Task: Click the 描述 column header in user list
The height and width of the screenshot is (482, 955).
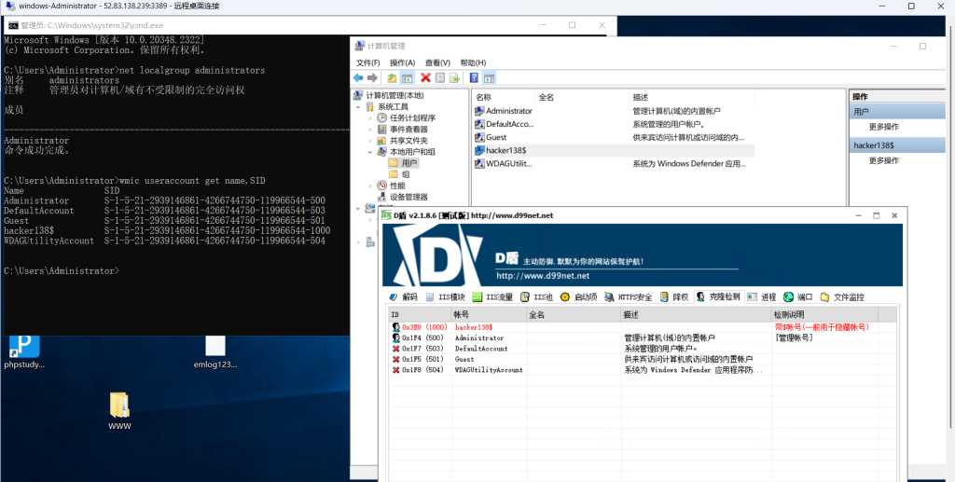Action: pos(641,97)
